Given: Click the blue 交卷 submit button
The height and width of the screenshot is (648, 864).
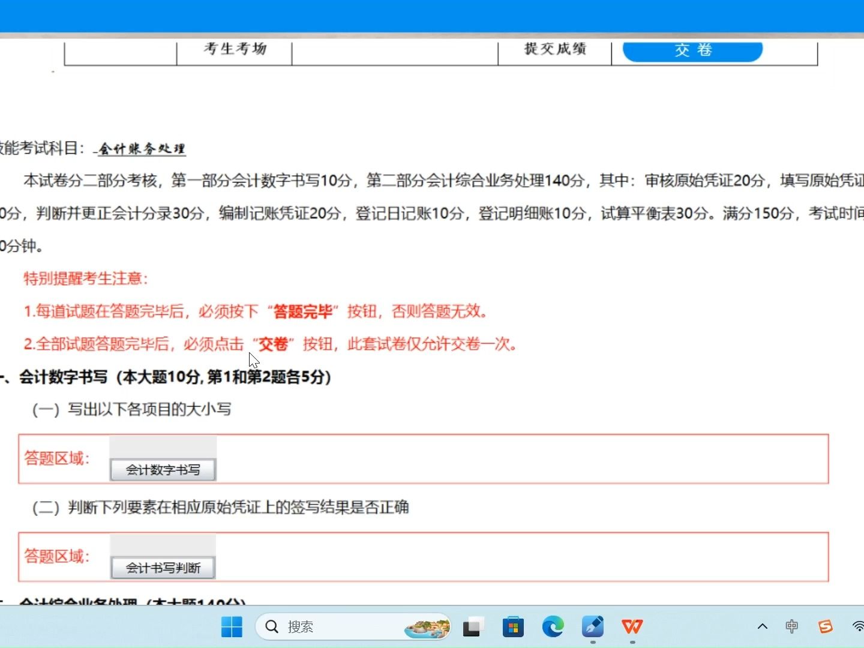Looking at the screenshot, I should click(x=692, y=50).
